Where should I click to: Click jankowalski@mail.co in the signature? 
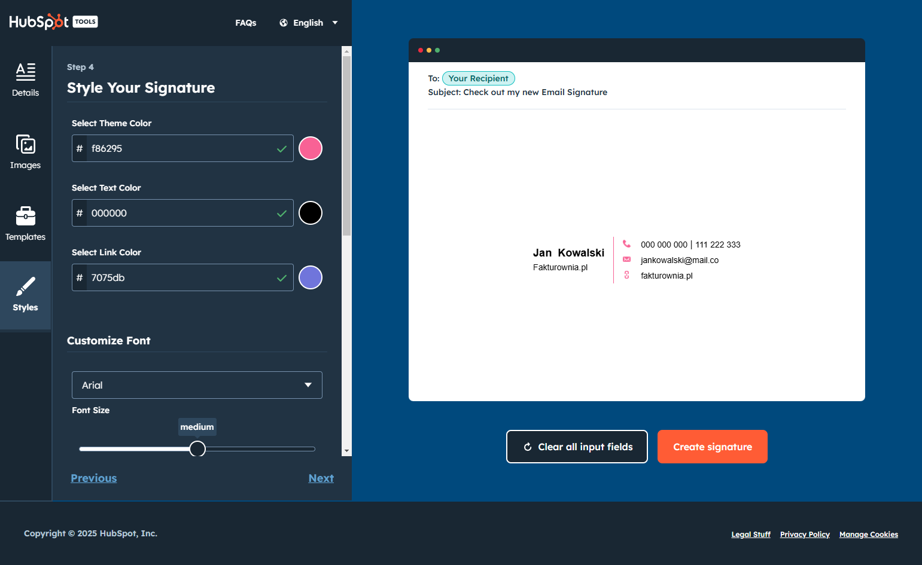point(680,260)
